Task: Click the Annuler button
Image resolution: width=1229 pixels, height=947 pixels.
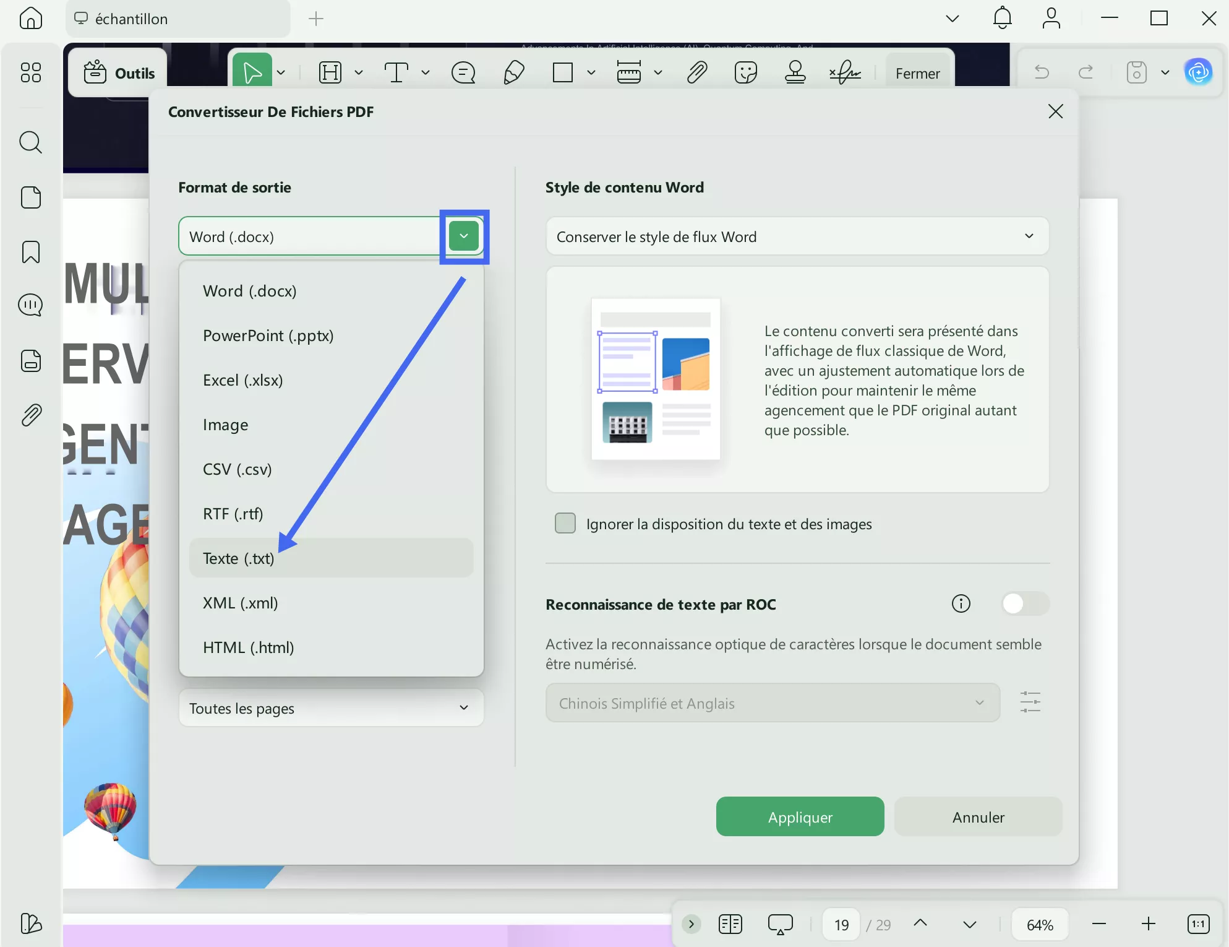Action: point(978,816)
